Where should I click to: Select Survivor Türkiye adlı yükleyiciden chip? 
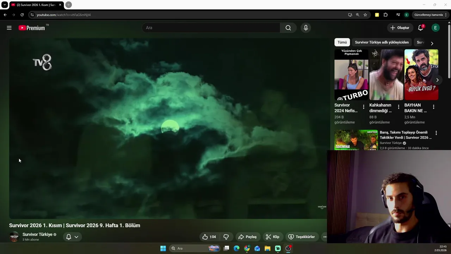pyautogui.click(x=382, y=42)
